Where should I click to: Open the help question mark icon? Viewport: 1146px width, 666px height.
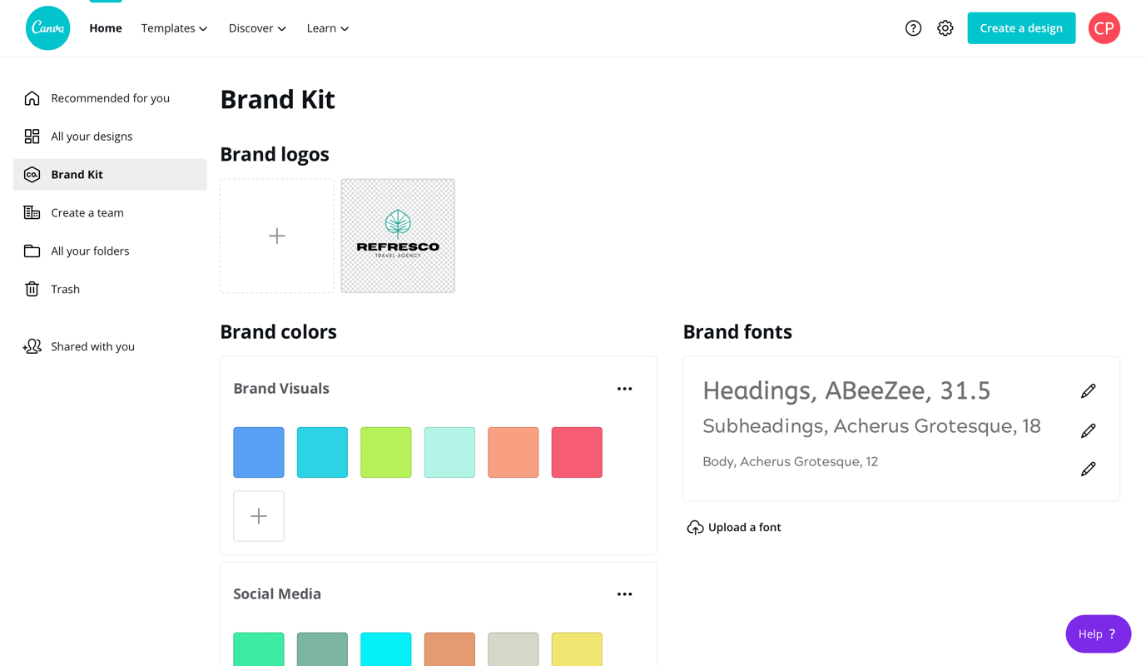(913, 28)
